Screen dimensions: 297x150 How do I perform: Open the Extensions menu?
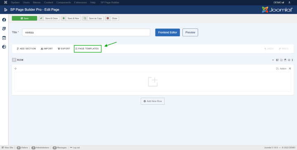[x=81, y=2]
